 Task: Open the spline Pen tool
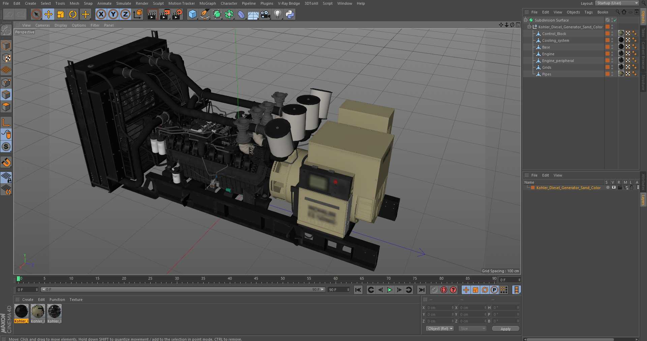(x=205, y=14)
